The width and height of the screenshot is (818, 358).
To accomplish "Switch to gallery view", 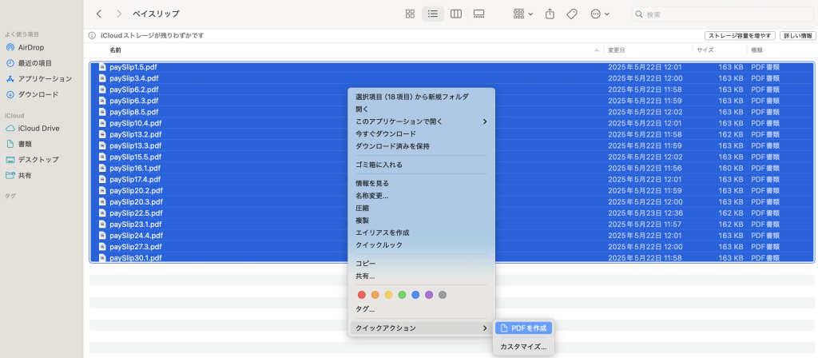I will click(479, 14).
